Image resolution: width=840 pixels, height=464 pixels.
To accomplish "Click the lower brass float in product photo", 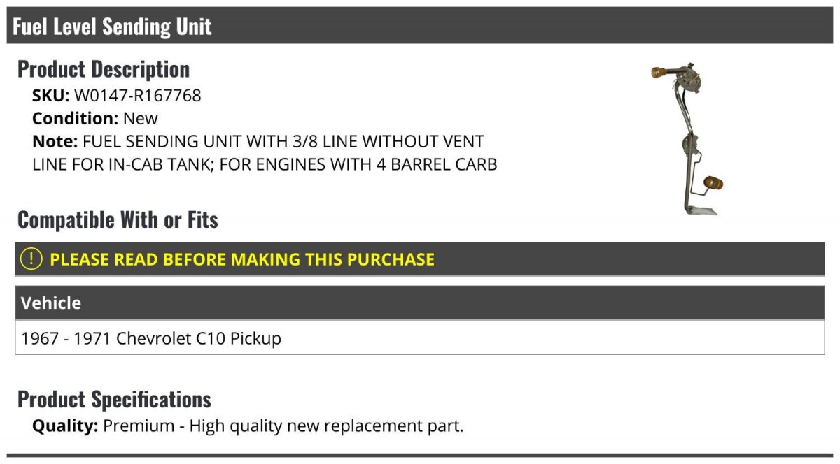I will coord(711,183).
